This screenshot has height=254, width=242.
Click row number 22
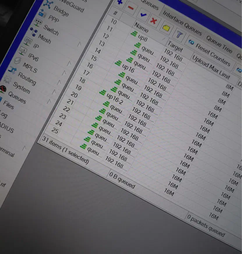(x=66, y=109)
